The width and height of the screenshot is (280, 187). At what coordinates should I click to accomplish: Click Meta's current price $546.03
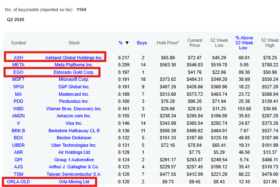(195, 65)
